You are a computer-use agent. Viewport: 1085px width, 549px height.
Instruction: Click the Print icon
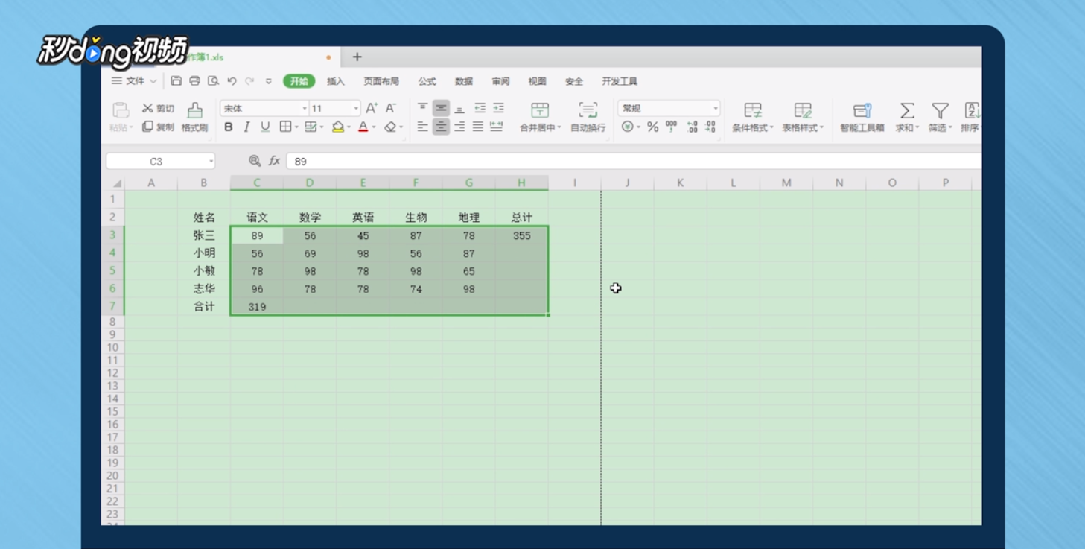194,81
